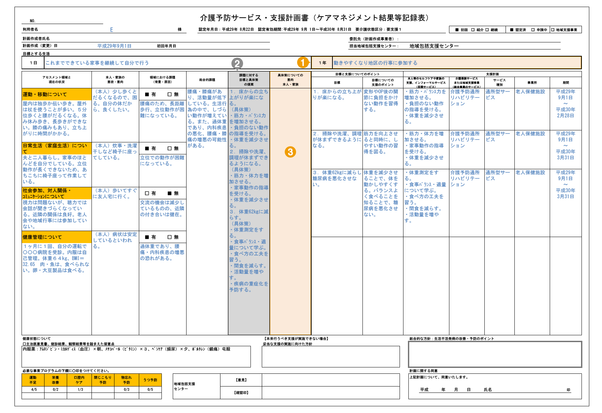
Task: Click the 認定年月日 平成29年 8月22日 text
Action: coord(226,29)
